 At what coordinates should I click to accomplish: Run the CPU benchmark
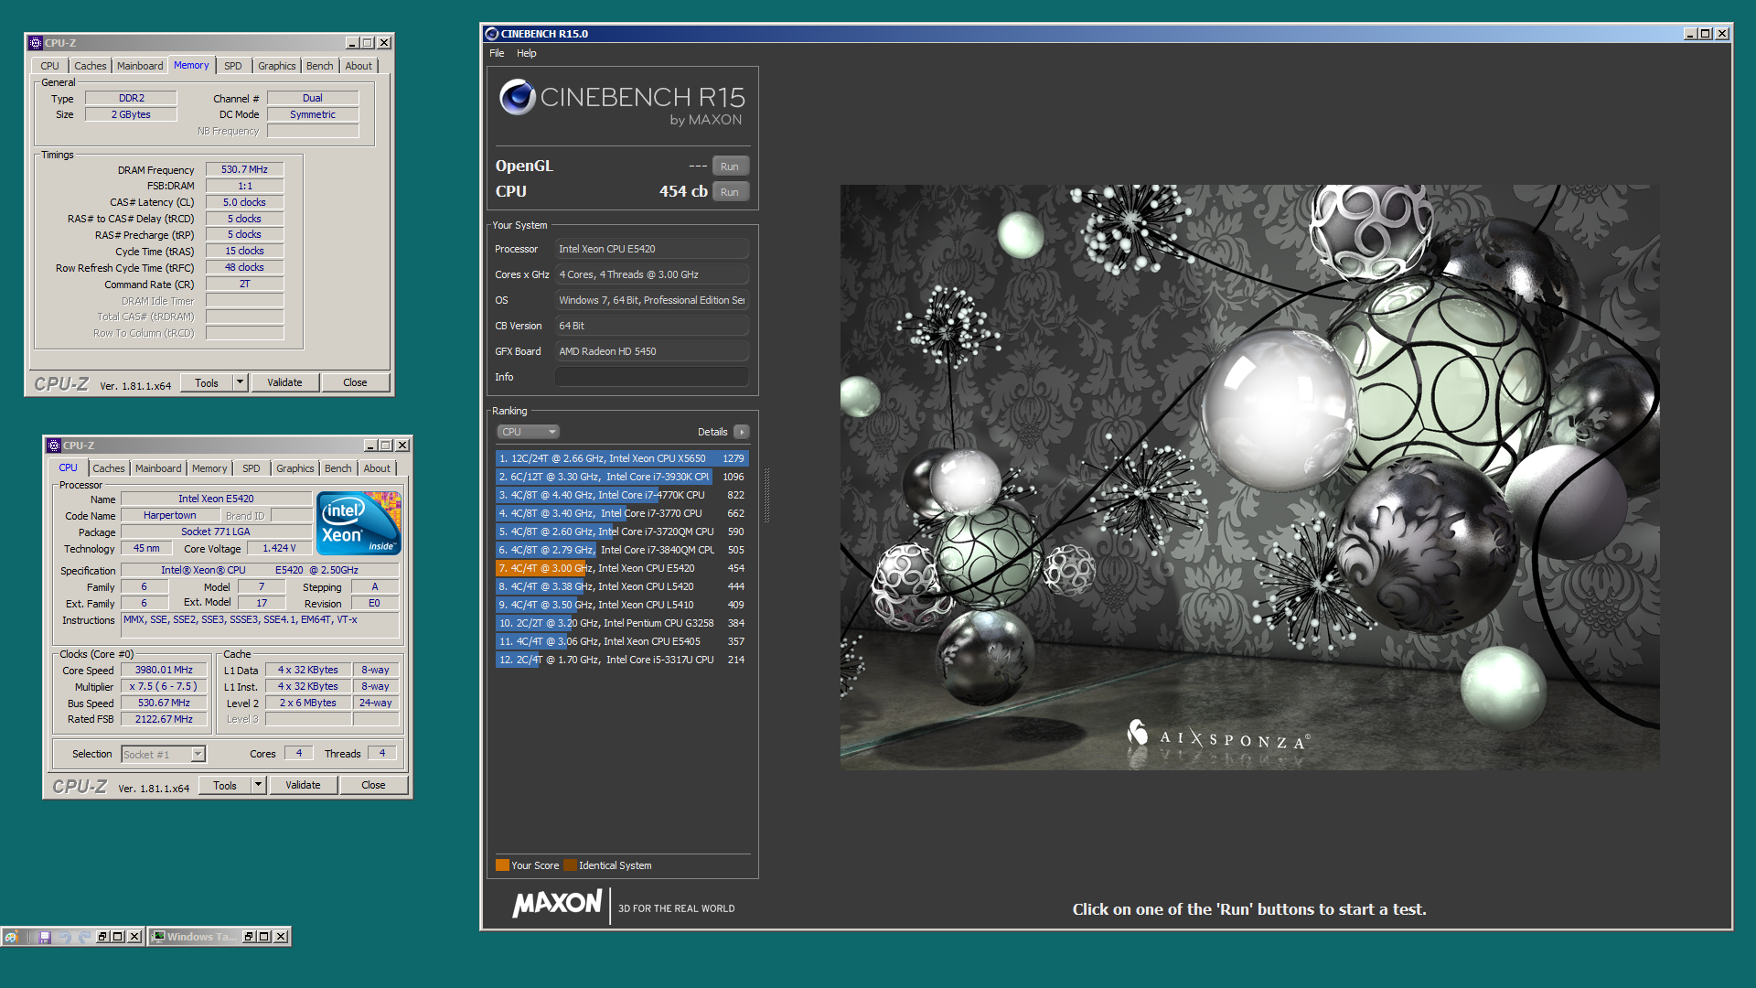point(730,192)
